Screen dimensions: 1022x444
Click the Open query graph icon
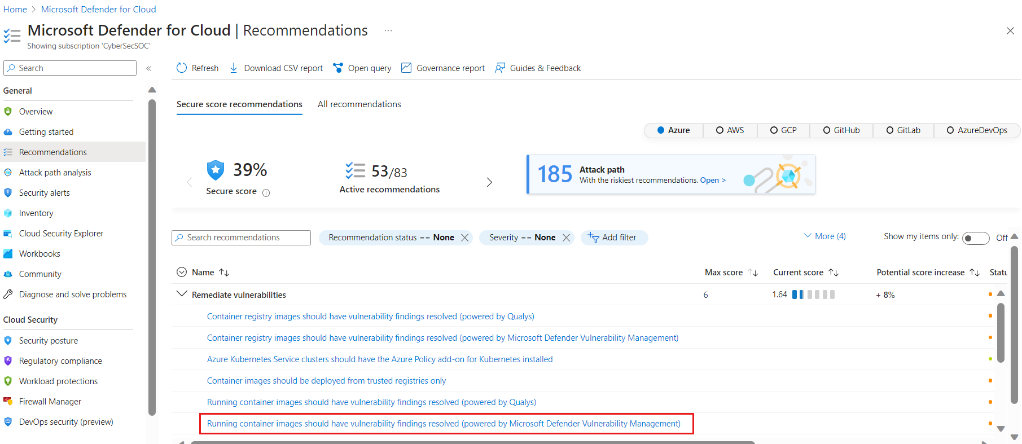pos(338,68)
